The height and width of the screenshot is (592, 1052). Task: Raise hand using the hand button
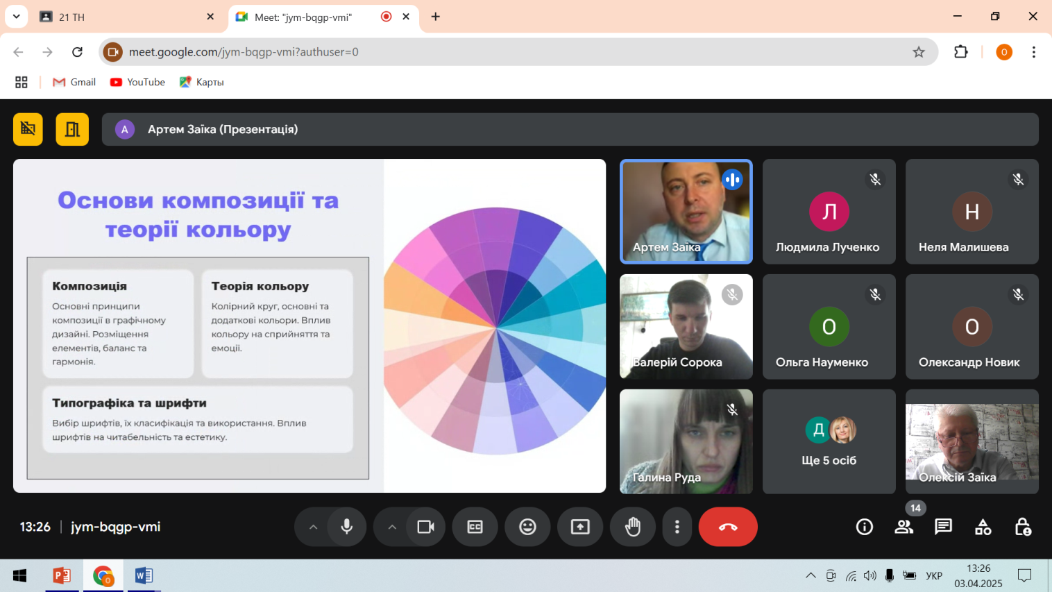point(632,527)
